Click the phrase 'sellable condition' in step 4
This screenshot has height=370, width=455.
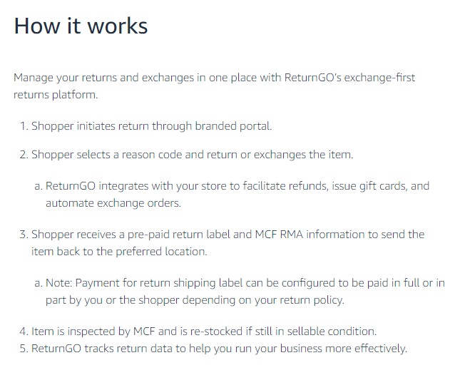coord(332,331)
